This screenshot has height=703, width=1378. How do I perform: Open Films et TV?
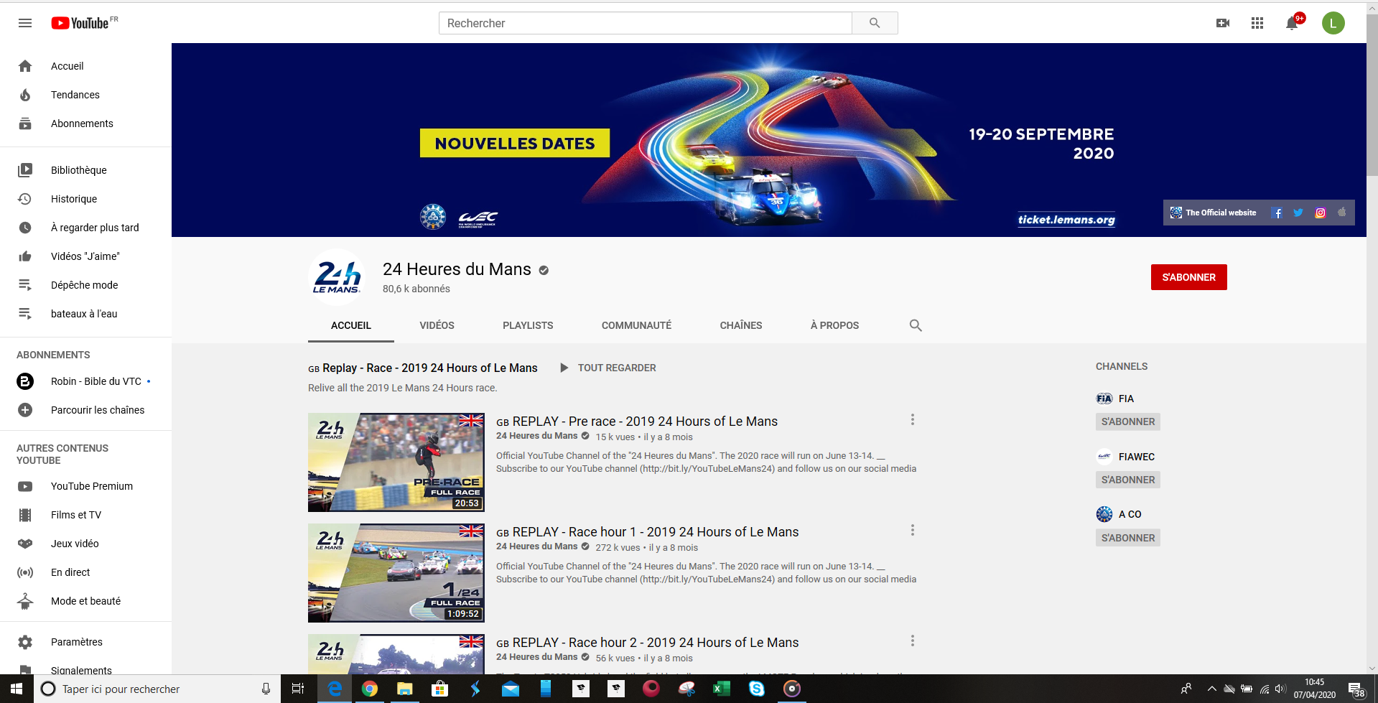click(85, 515)
